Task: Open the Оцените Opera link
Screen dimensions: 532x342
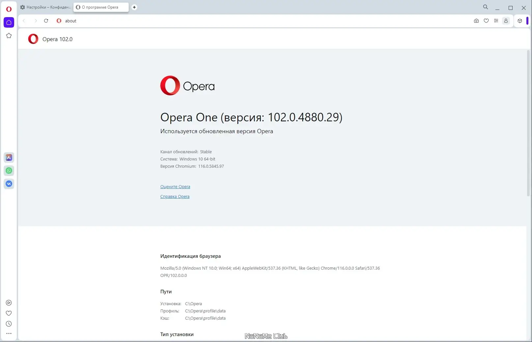Action: (x=175, y=187)
